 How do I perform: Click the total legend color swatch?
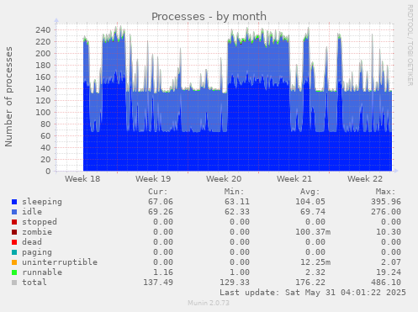[14, 283]
